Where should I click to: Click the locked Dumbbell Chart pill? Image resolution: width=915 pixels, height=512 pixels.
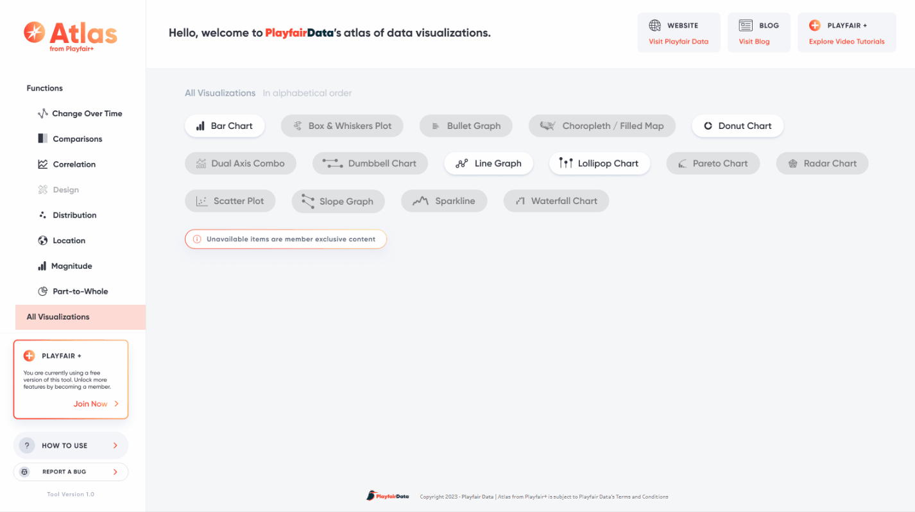pyautogui.click(x=370, y=164)
